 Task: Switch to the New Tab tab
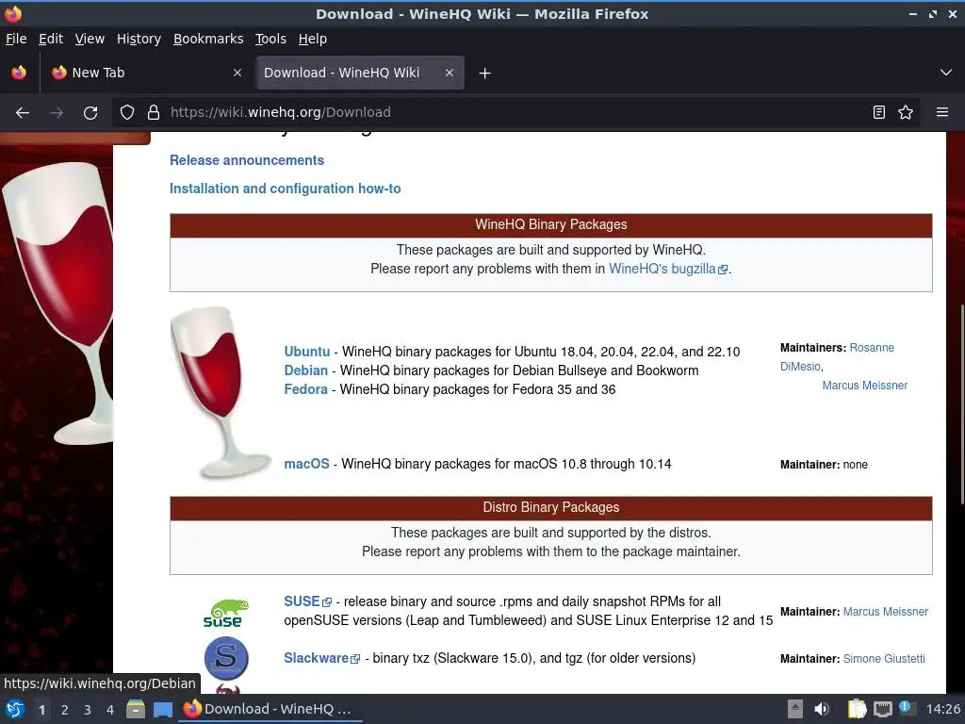(146, 73)
